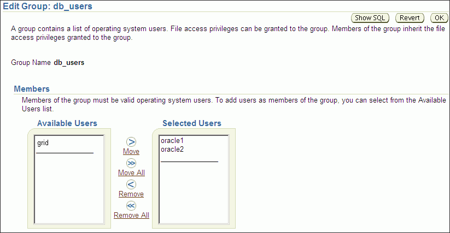Open the Move link

coord(131,151)
